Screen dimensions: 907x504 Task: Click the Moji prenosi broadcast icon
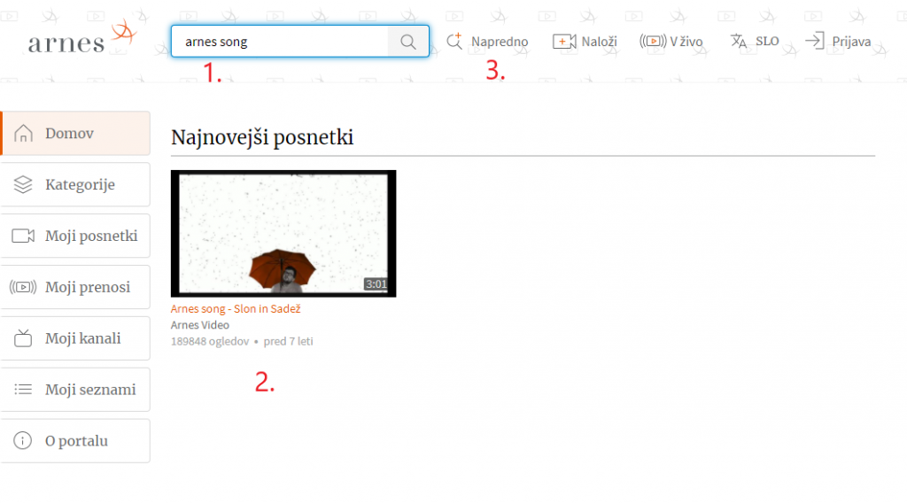click(x=23, y=287)
